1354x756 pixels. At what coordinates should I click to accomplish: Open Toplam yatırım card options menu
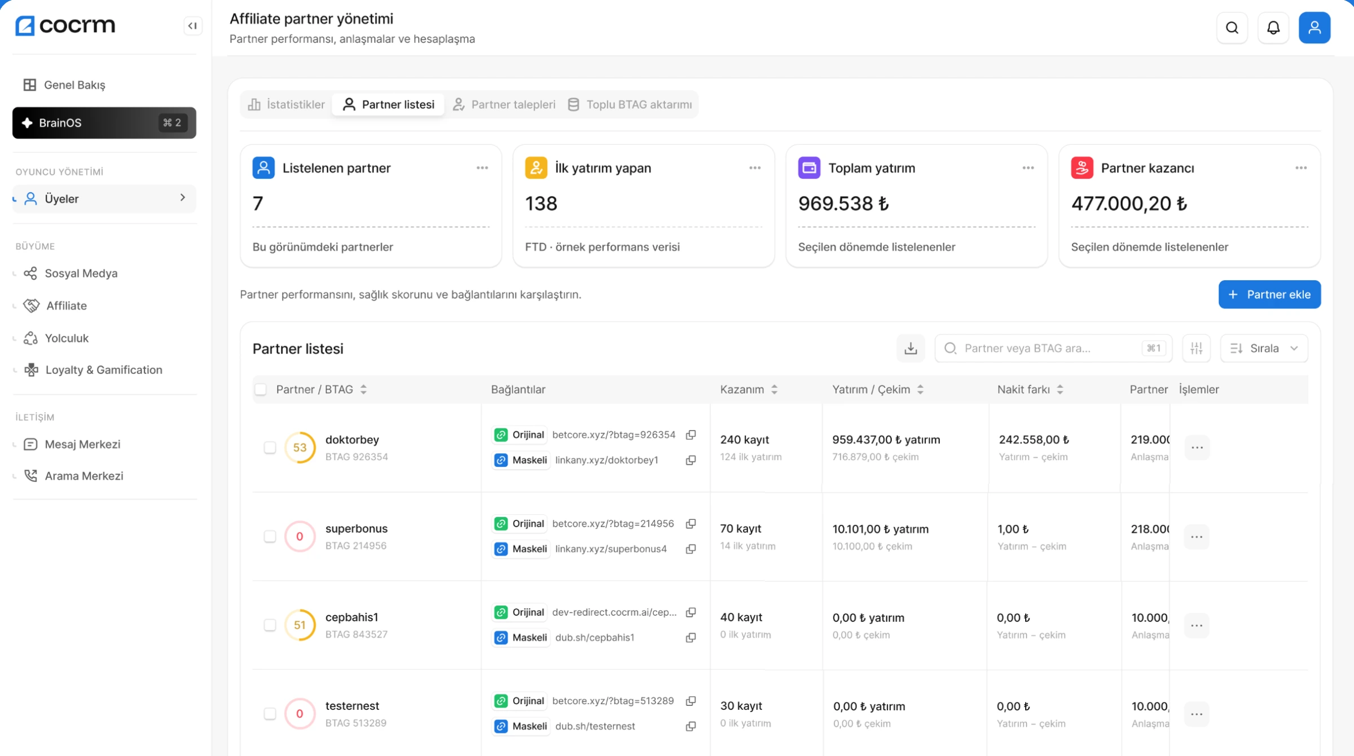[1028, 168]
